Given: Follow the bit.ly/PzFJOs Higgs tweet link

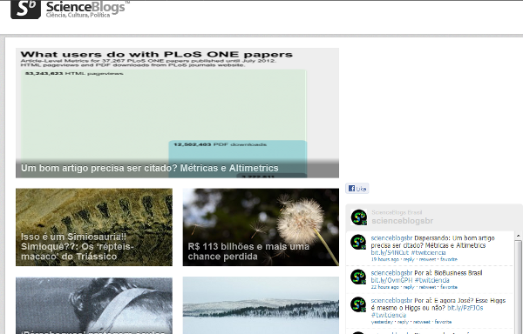Looking at the screenshot, I should 465,308.
